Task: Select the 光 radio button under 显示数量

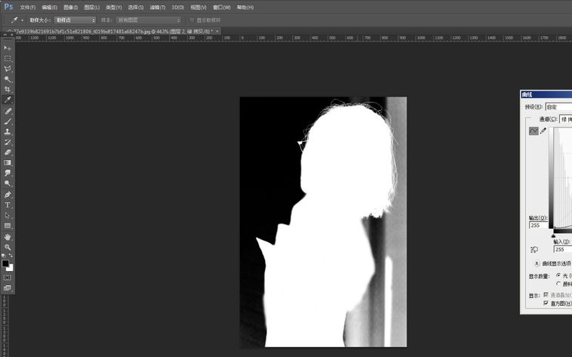Action: pos(558,275)
